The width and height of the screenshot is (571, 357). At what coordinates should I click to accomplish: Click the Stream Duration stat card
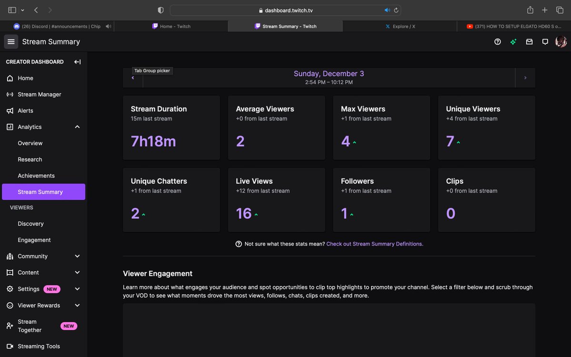[x=171, y=128]
